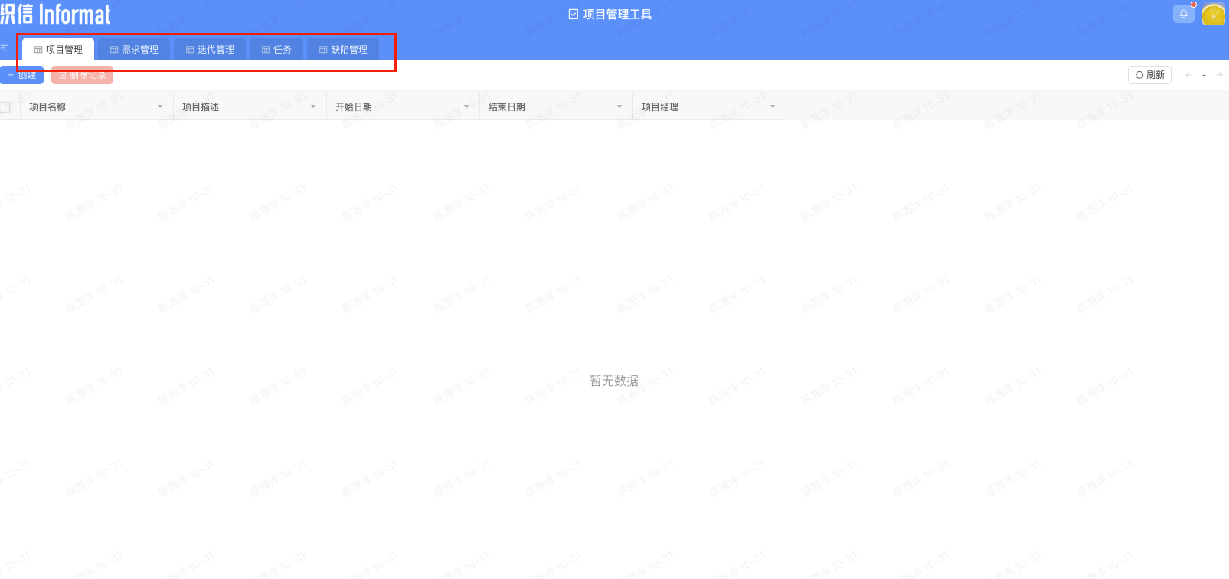This screenshot has height=579, width=1229.
Task: Open the user avatar menu
Action: 1214,14
